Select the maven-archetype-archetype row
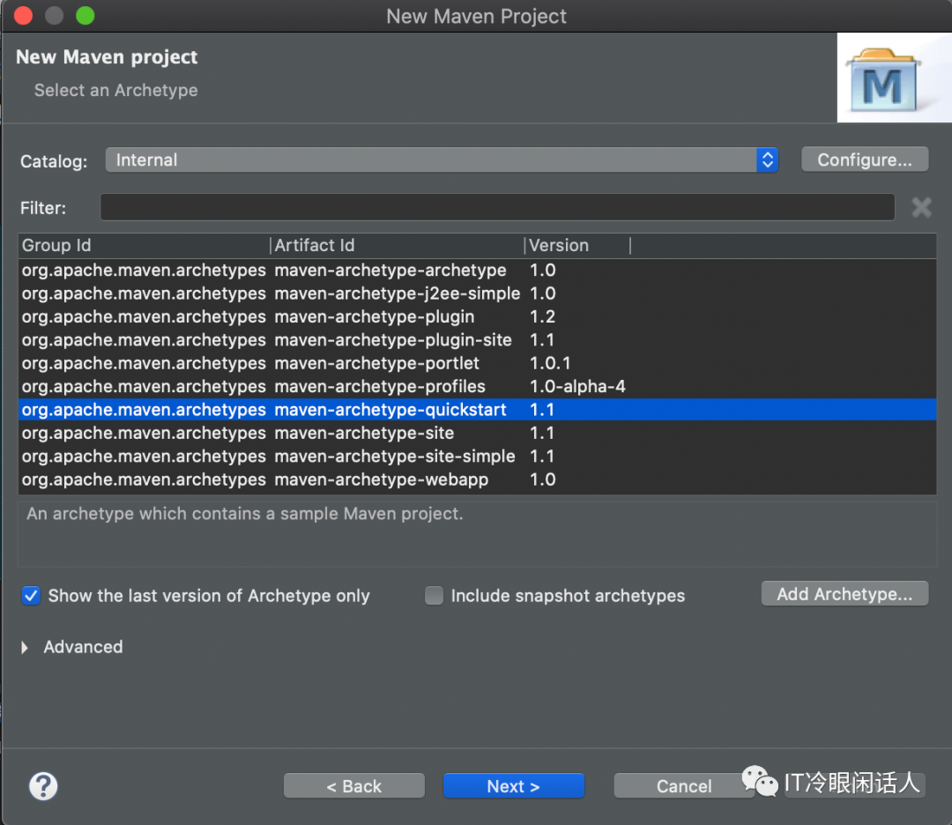The width and height of the screenshot is (952, 825). tap(477, 270)
